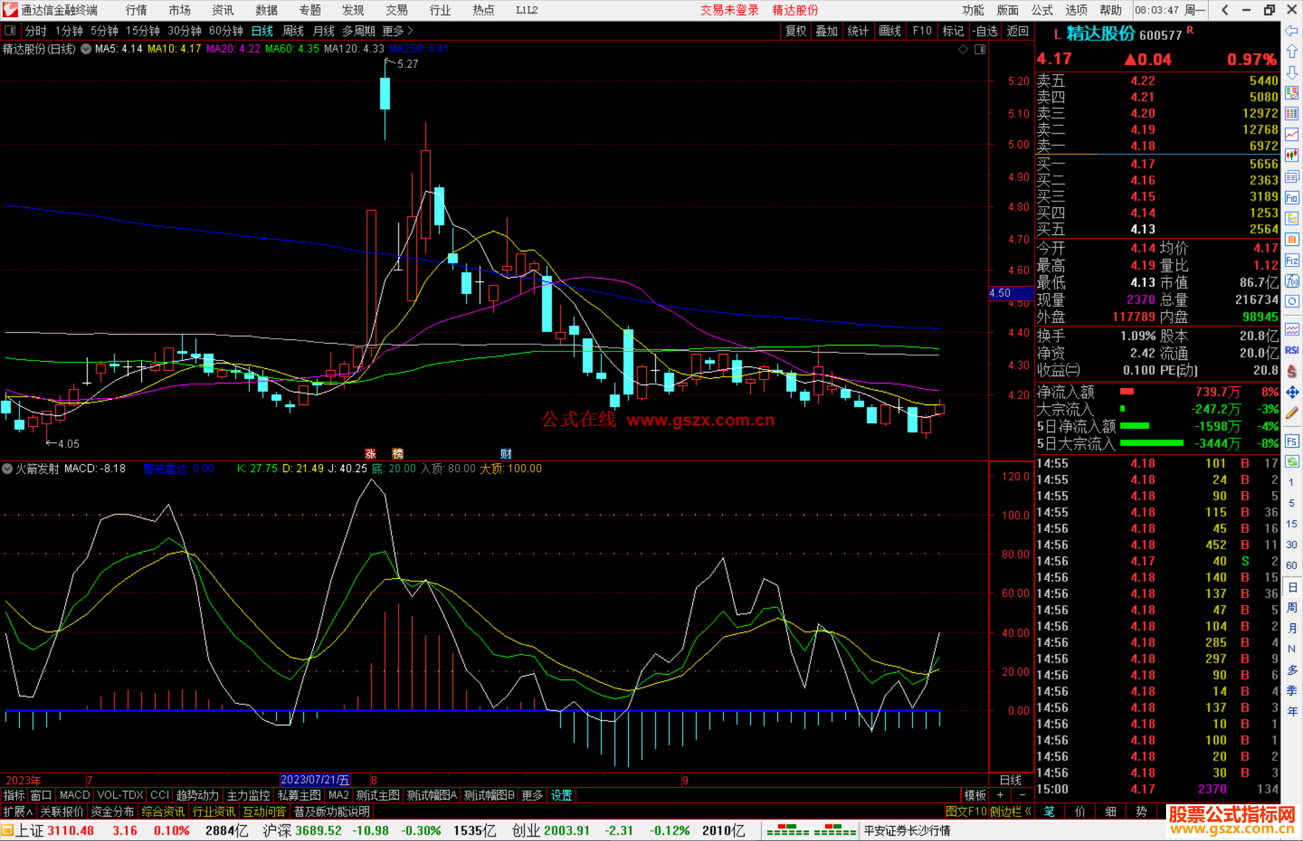Click the 复权 button
The width and height of the screenshot is (1303, 841).
(x=796, y=31)
